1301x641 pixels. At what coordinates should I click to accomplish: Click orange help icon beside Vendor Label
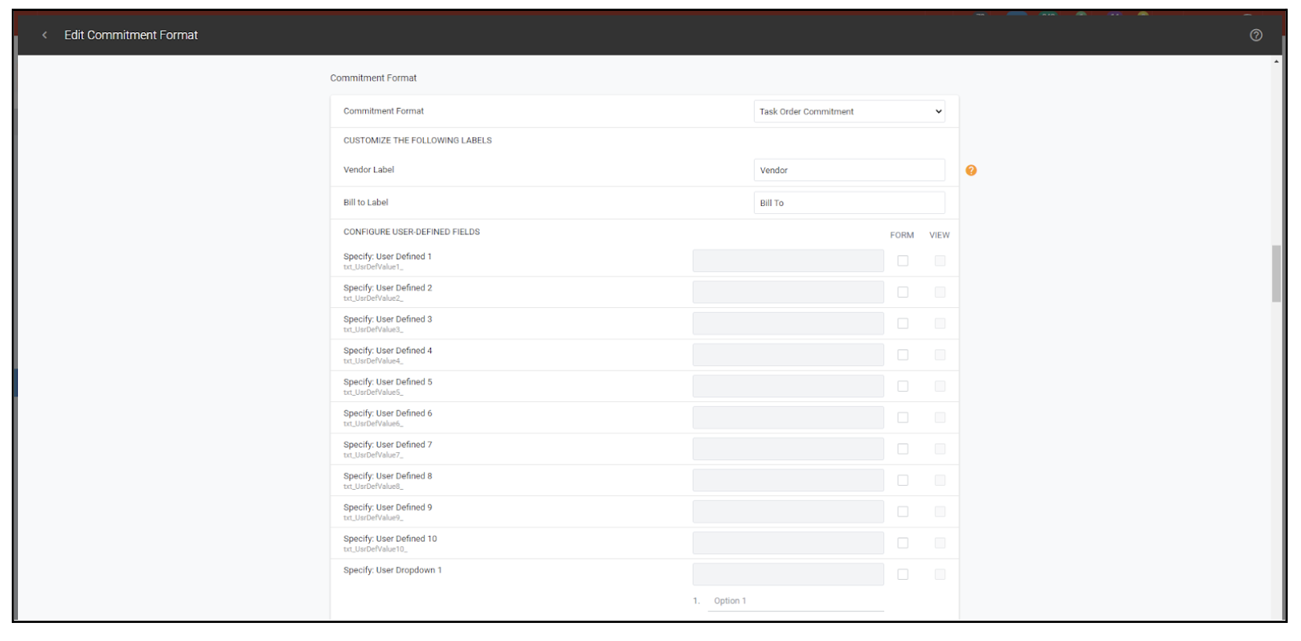click(x=971, y=170)
